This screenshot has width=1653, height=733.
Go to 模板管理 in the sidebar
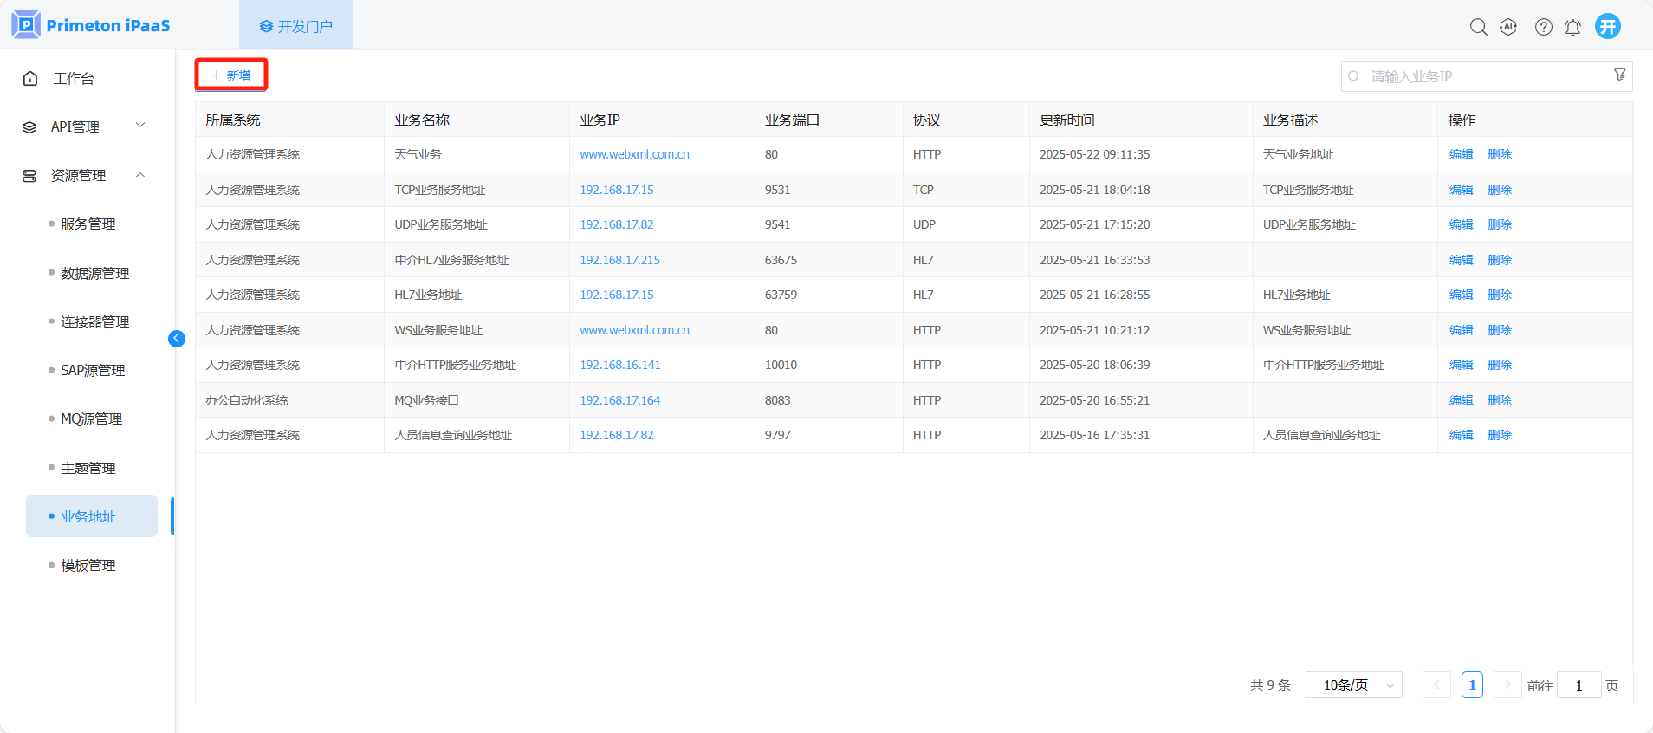pyautogui.click(x=88, y=566)
